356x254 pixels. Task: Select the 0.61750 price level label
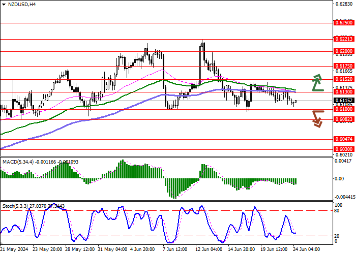pyautogui.click(x=344, y=66)
